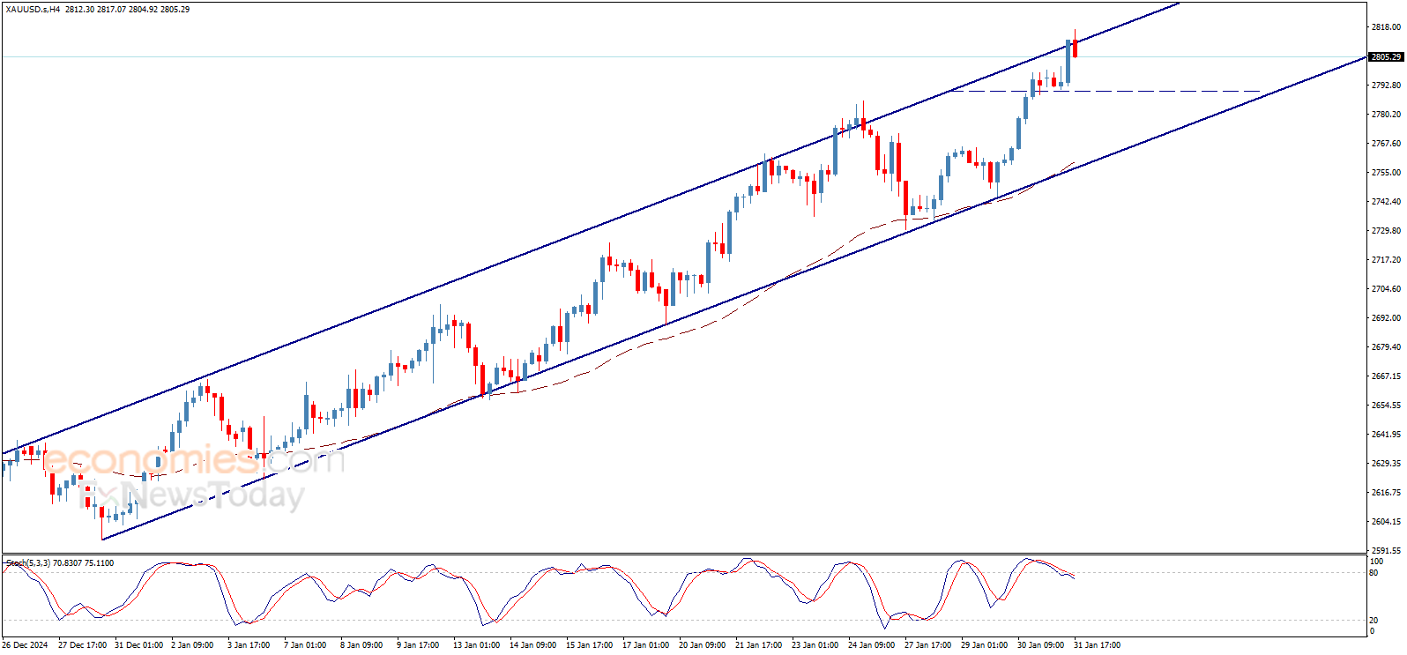
Task: Select the 3 Jan 17:00 time label
Action: tap(249, 645)
